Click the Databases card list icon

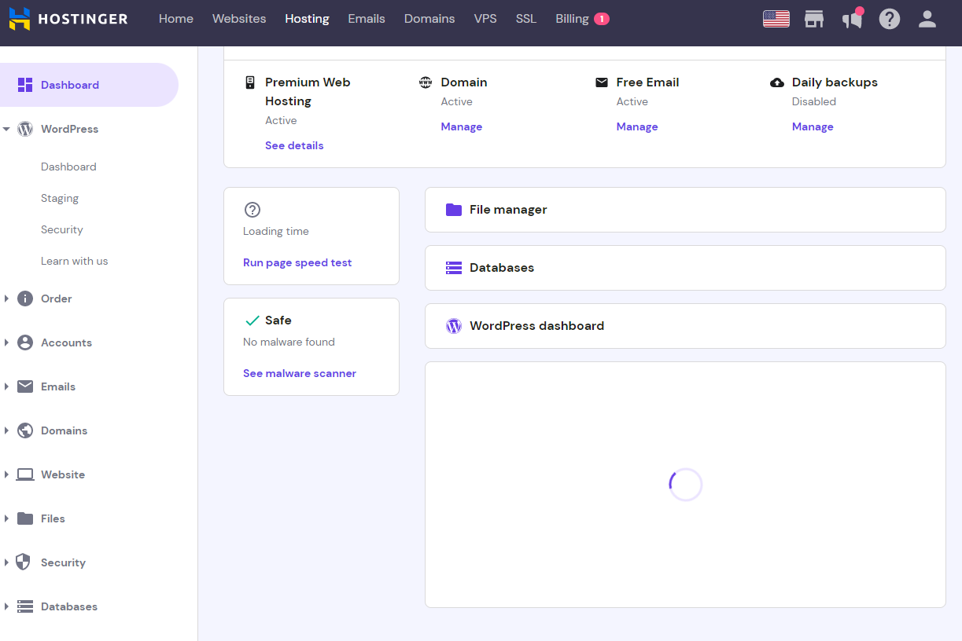[x=454, y=268]
